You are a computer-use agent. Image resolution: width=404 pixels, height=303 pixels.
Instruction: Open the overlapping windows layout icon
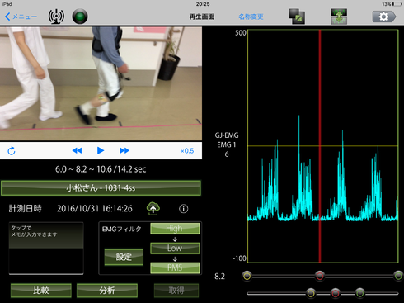click(297, 17)
